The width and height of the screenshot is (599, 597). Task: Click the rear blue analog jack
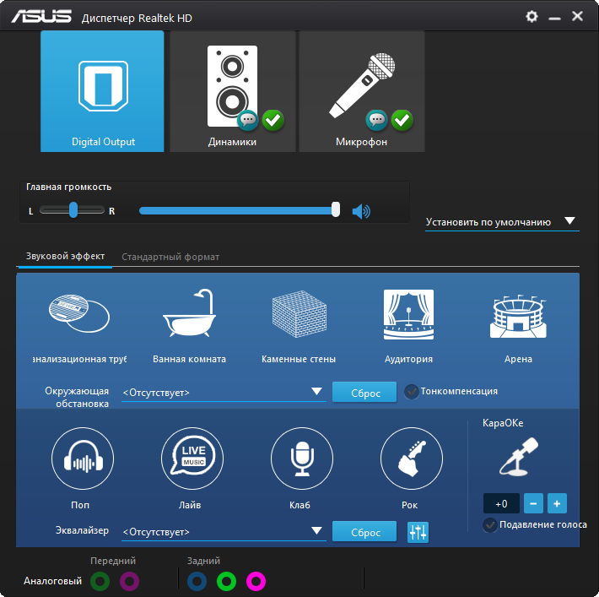pos(197,581)
